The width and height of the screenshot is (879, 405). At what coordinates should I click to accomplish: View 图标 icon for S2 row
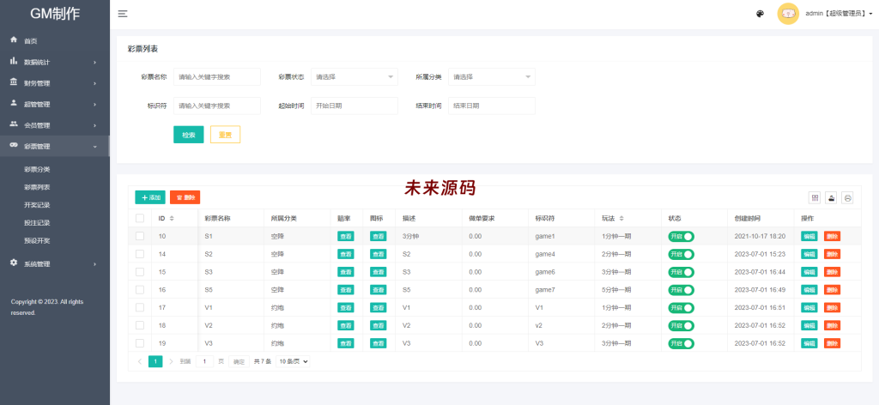(379, 254)
